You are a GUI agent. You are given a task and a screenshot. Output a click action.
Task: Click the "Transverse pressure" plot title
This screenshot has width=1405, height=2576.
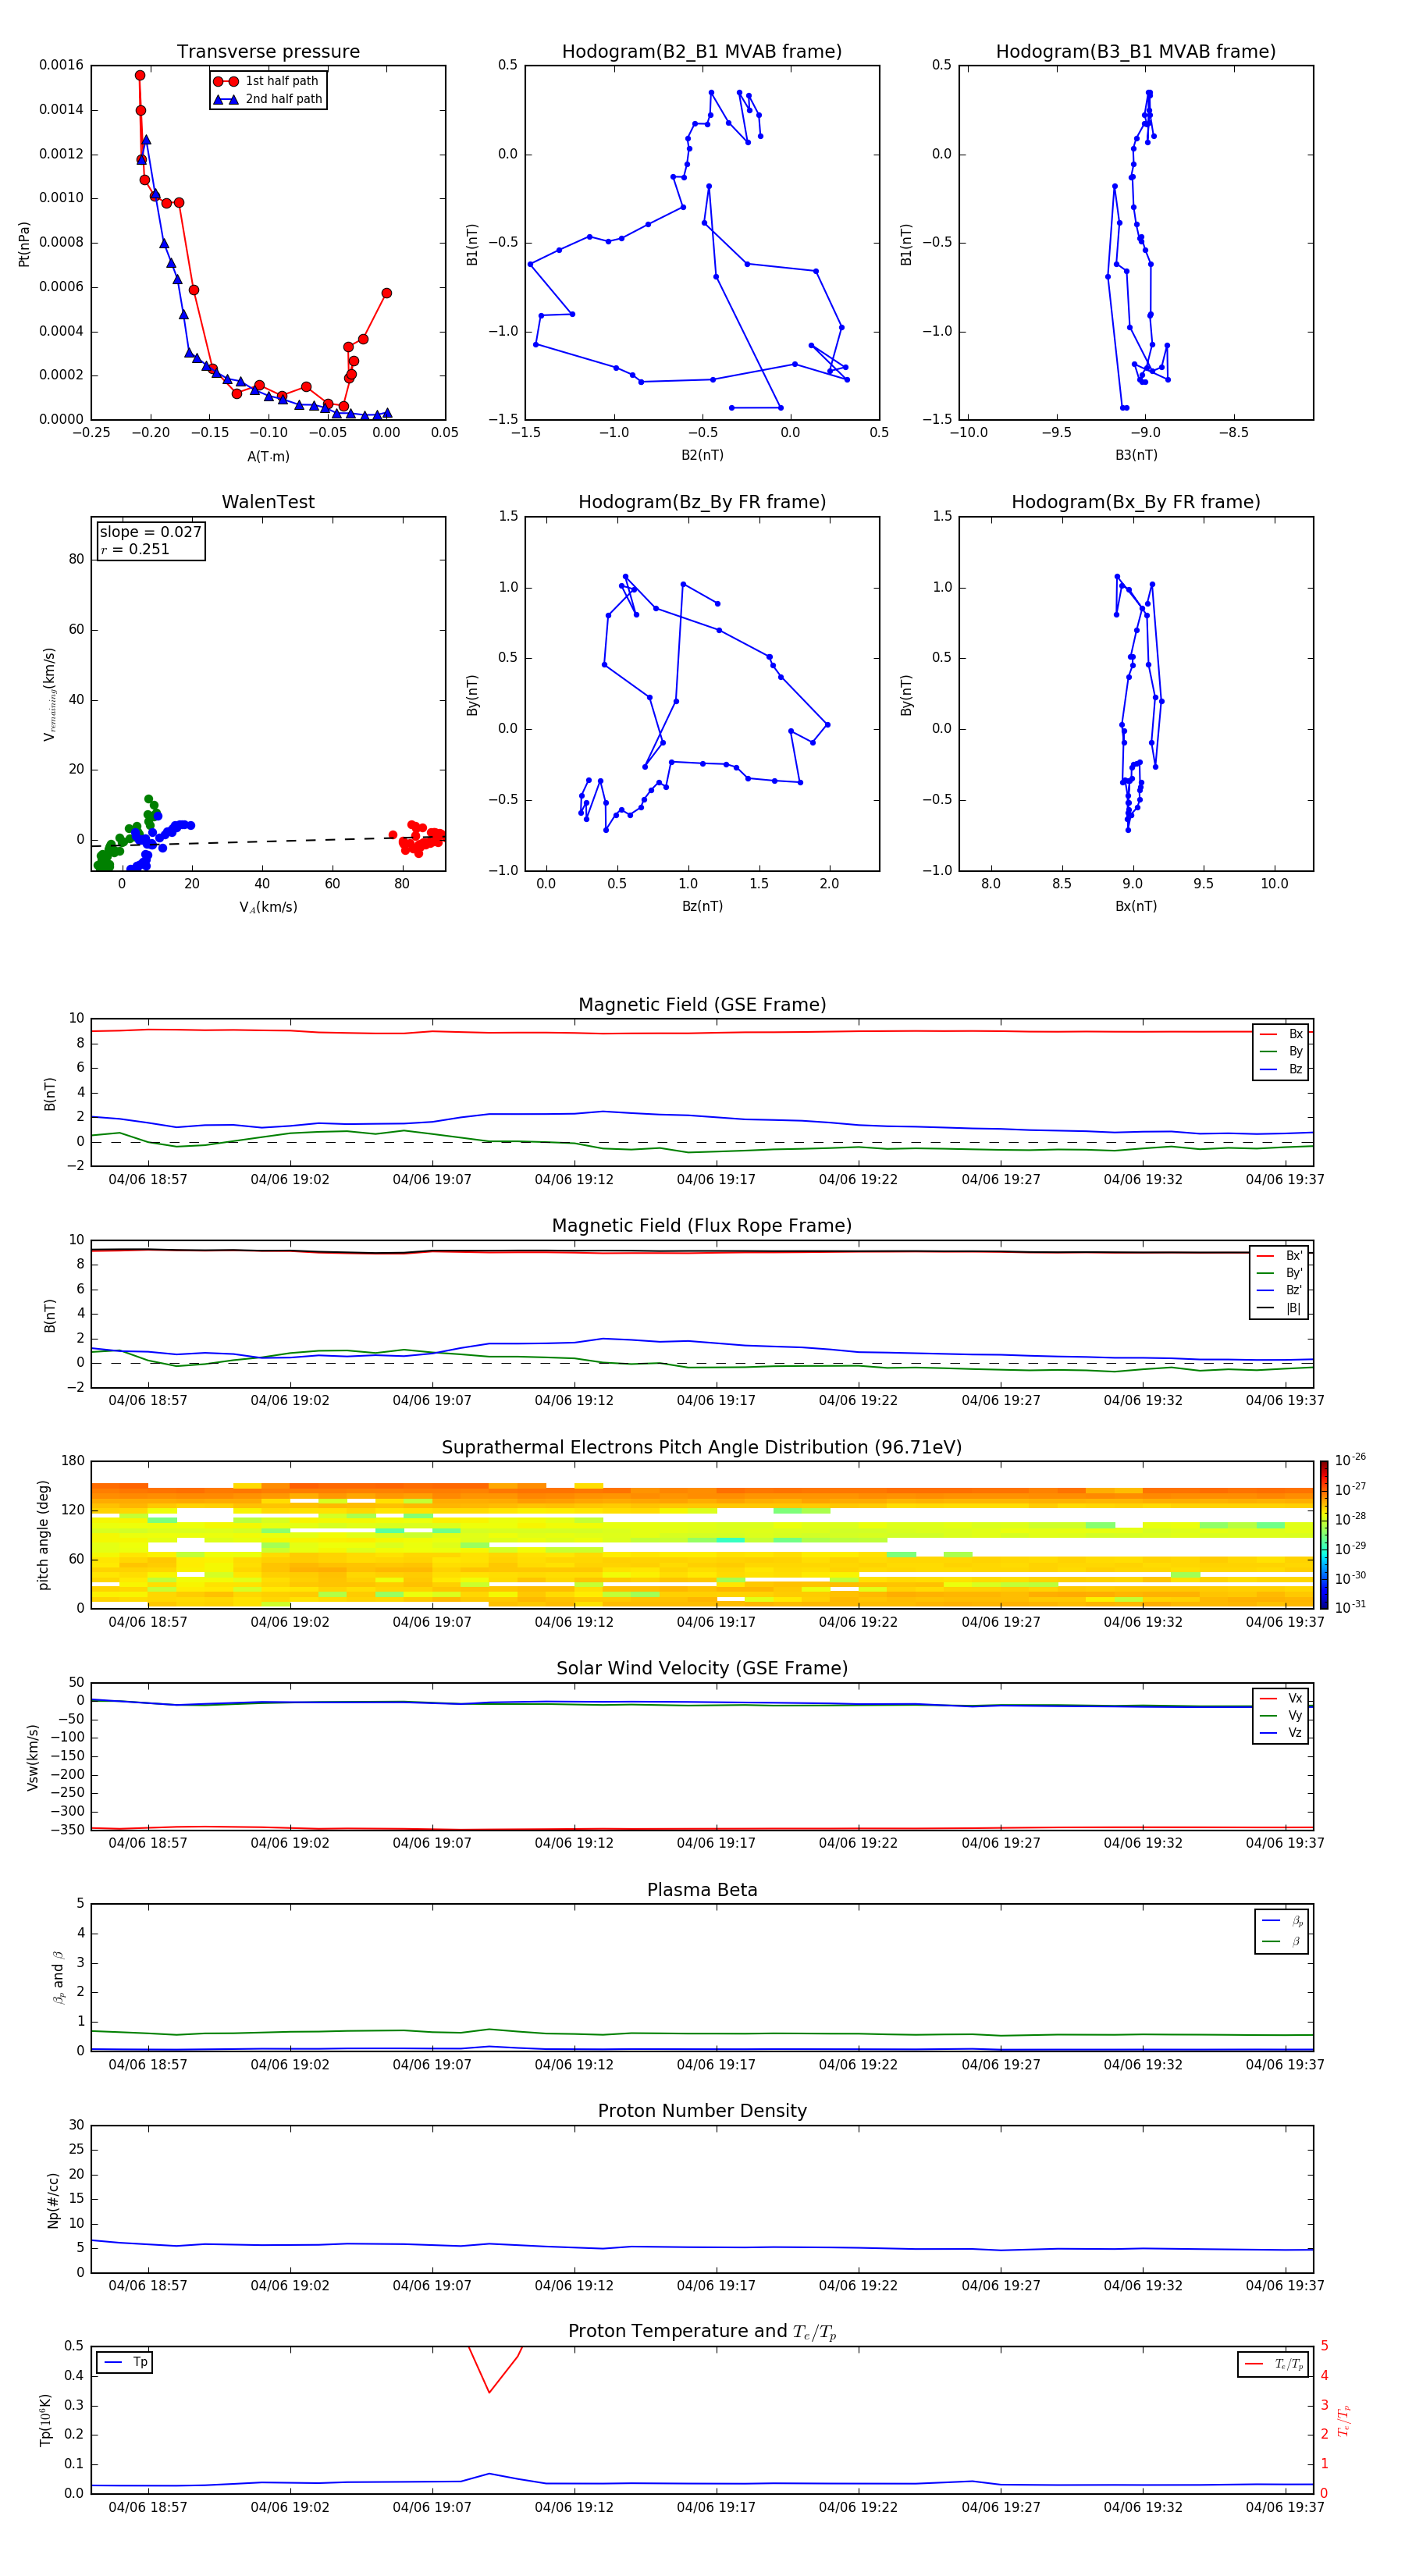(268, 52)
